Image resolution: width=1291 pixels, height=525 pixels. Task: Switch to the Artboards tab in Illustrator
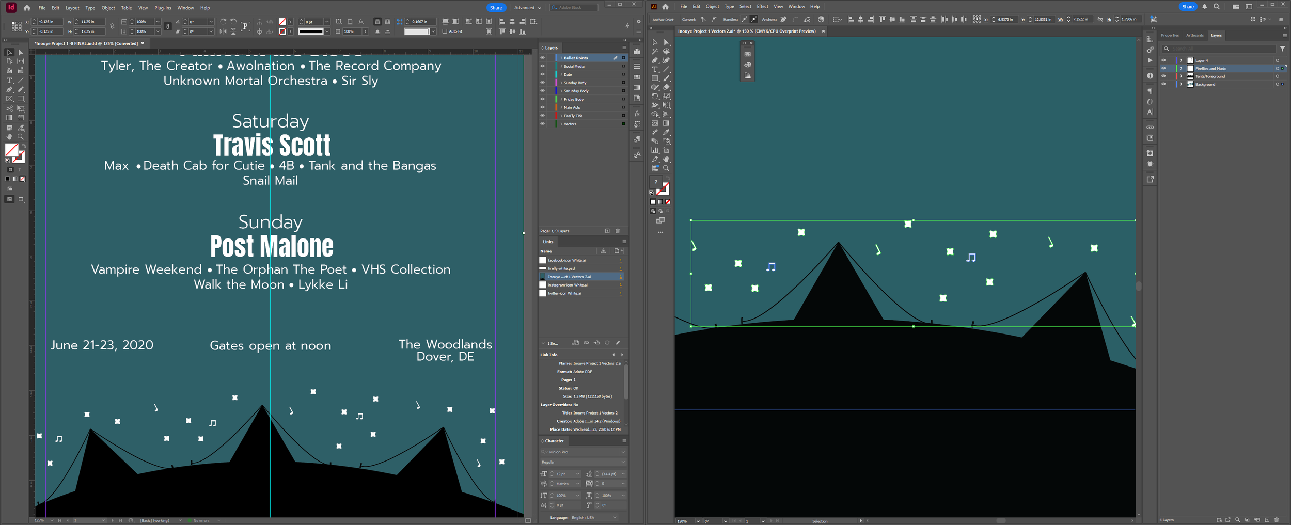(x=1194, y=35)
